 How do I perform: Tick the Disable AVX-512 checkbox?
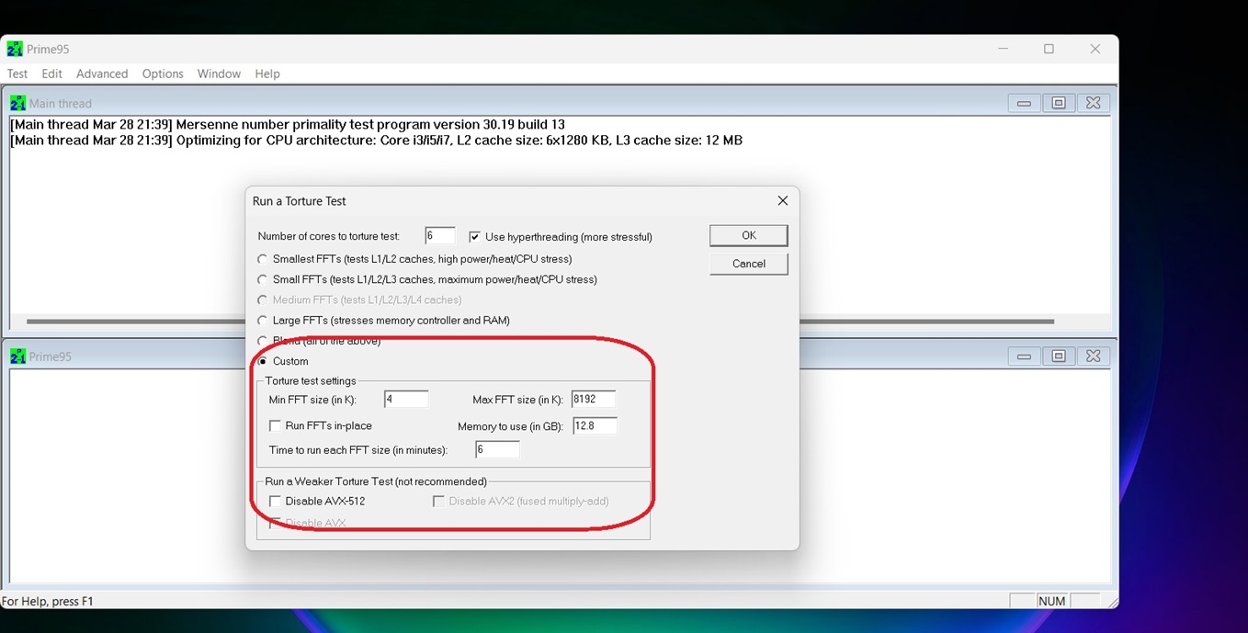(275, 501)
